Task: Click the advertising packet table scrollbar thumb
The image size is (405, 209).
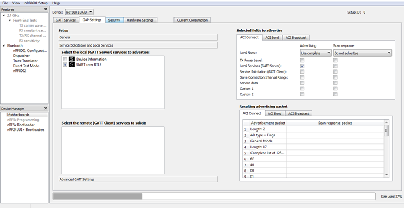Action: 387,130
